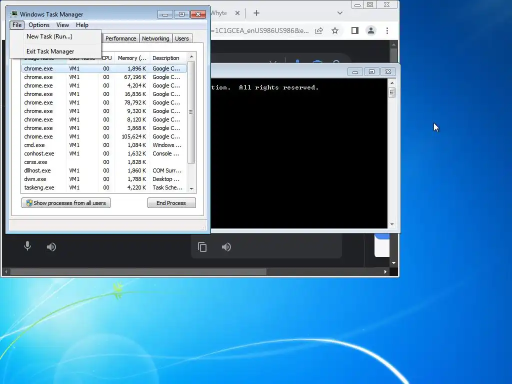Image resolution: width=512 pixels, height=384 pixels.
Task: Select the csrss.exe process
Action: coord(104,162)
